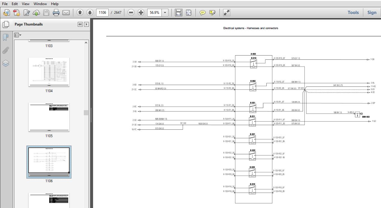Image resolution: width=381 pixels, height=208 pixels.
Task: Go to previous page with up arrow
Action: coord(80,13)
